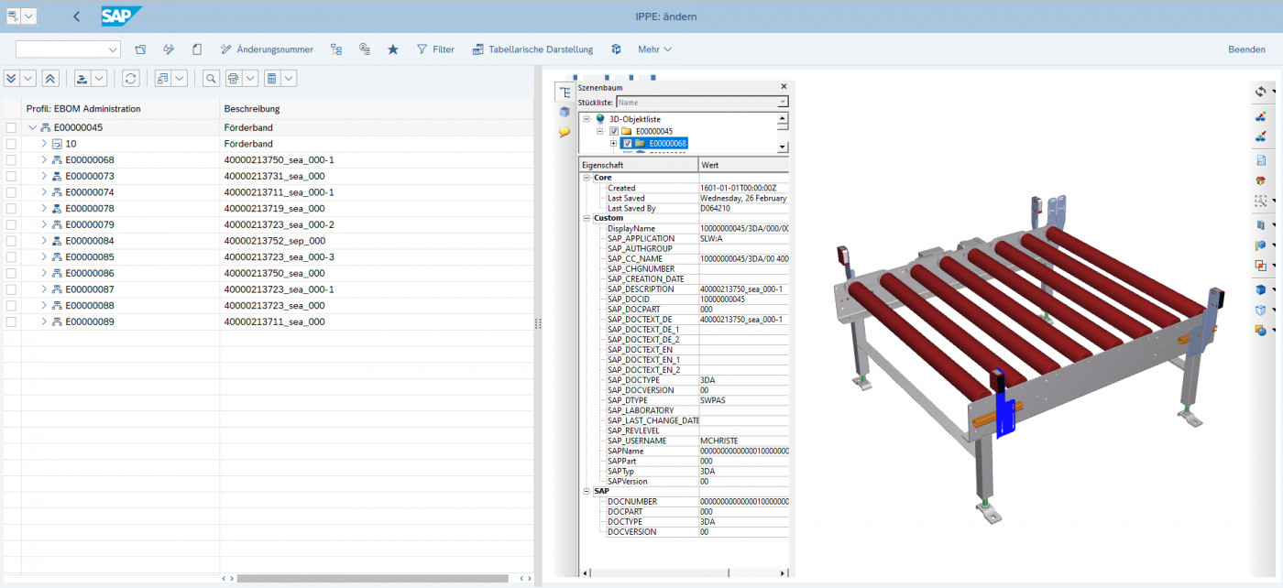This screenshot has width=1283, height=588.
Task: Click the Filter toolbar item
Action: point(435,49)
